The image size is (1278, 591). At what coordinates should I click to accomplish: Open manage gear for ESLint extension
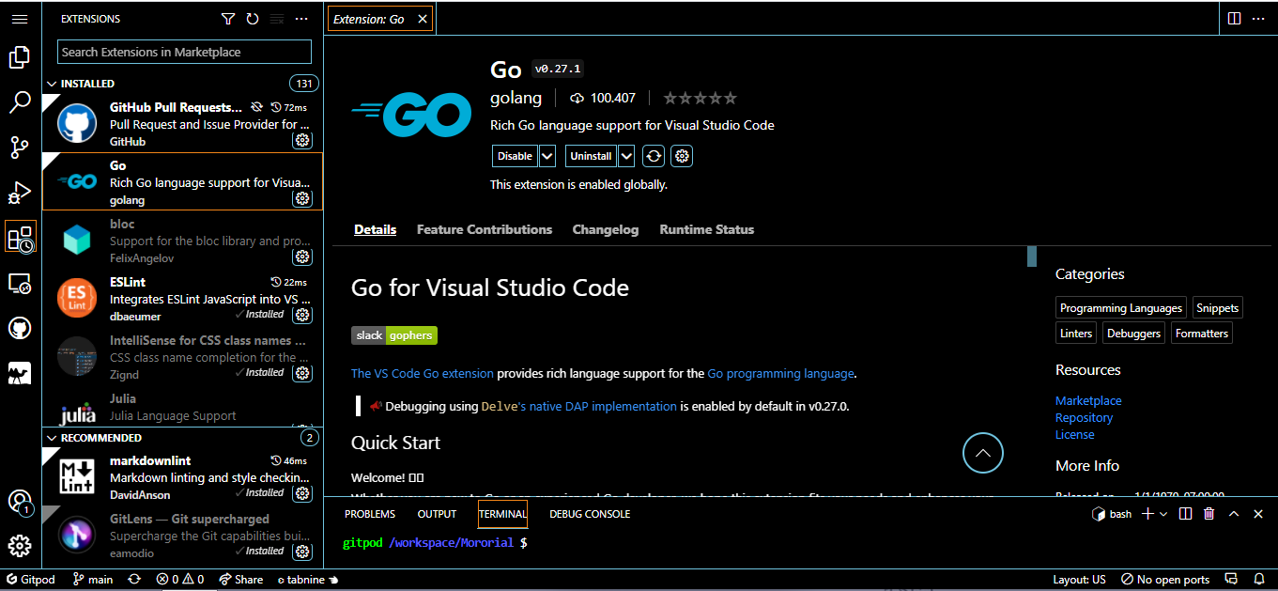[302, 315]
